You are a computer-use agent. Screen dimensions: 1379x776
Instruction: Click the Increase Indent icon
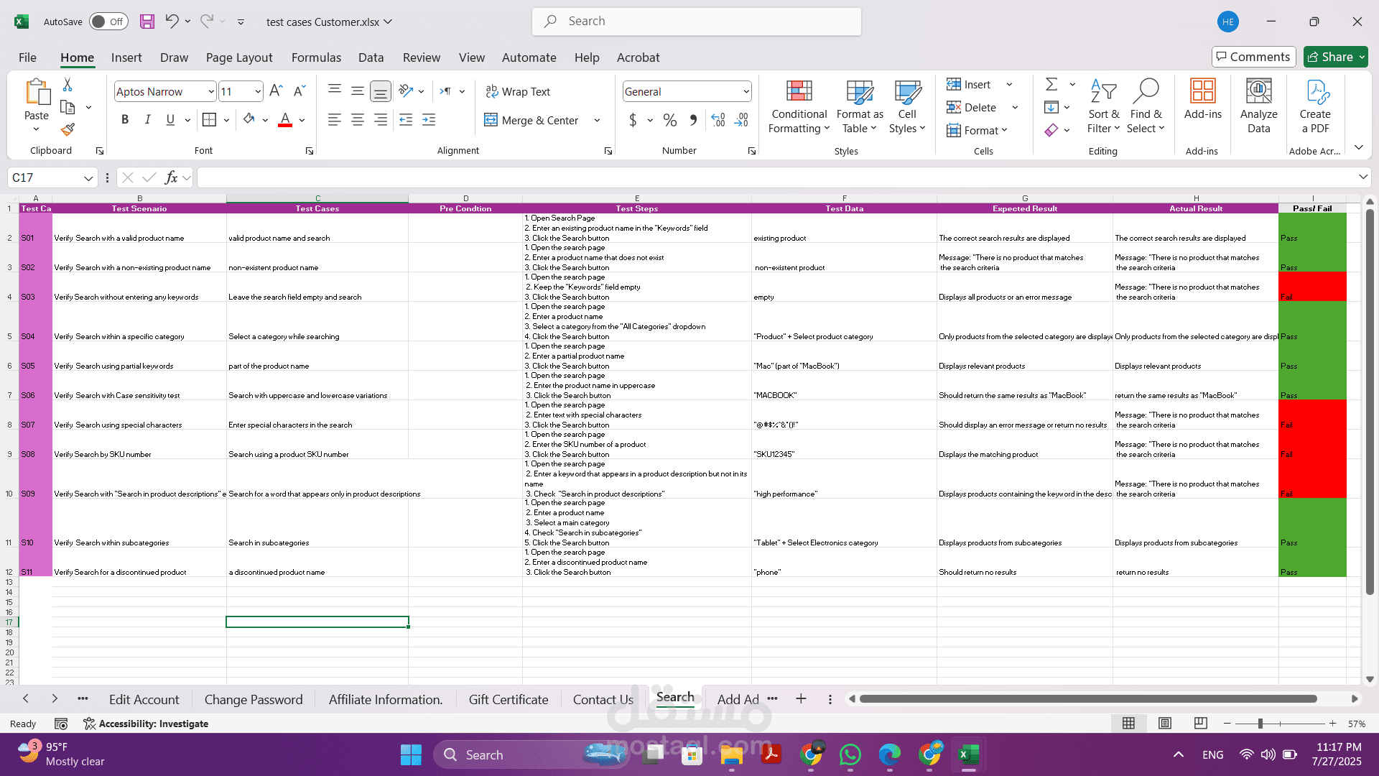(429, 120)
